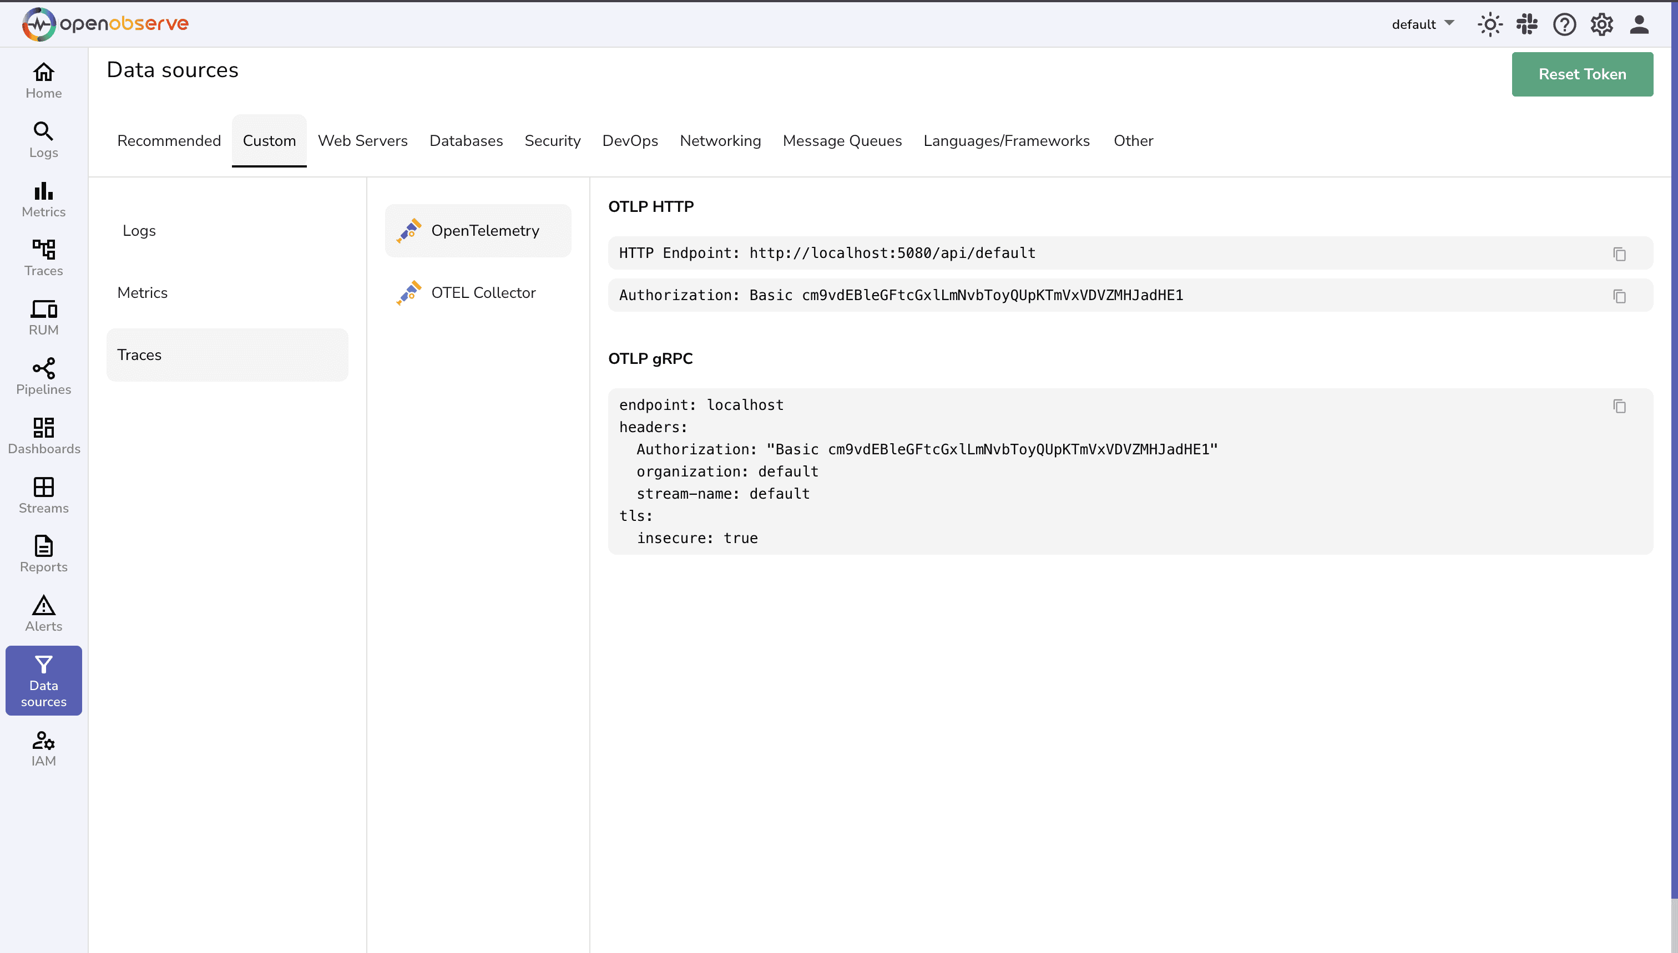Copy the HTTP Endpoint value

point(1619,255)
